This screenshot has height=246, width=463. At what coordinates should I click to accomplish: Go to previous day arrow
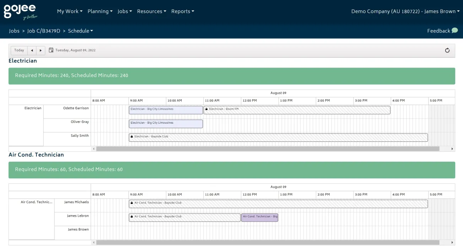(32, 50)
